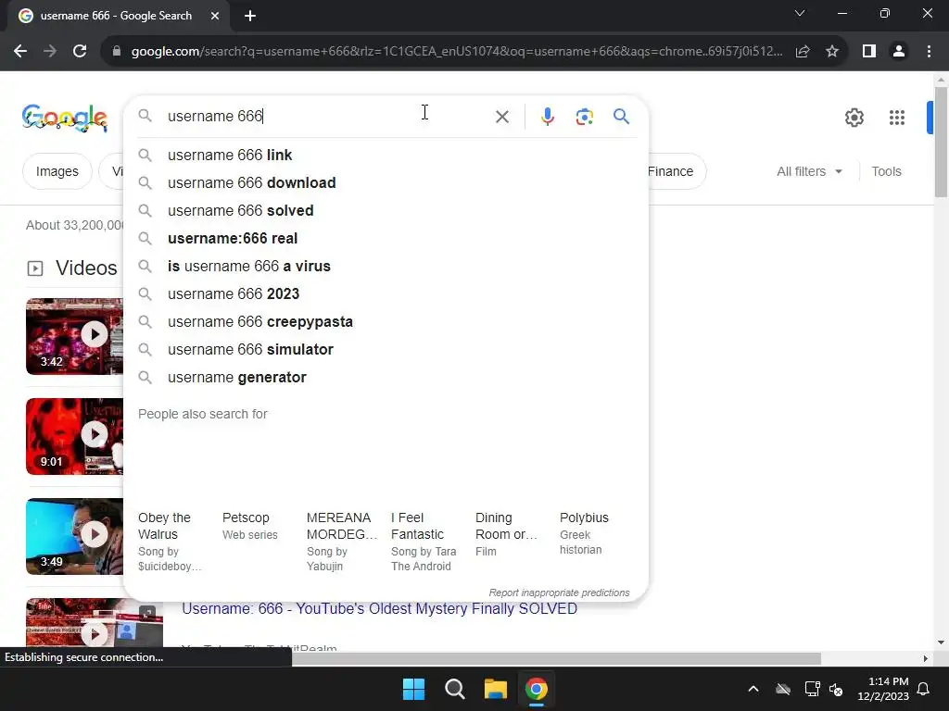949x711 pixels.
Task: Open Google quick settings gear
Action: [x=854, y=118]
